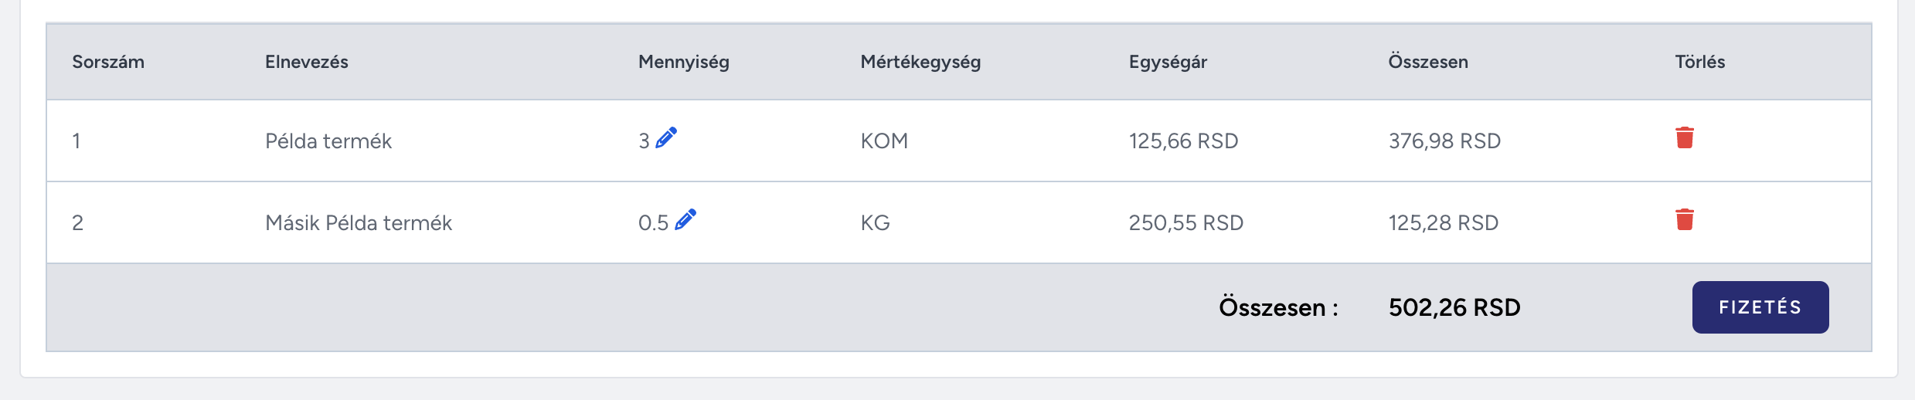
Task: Click the grand total 502,26 RSD
Action: [x=1454, y=307]
